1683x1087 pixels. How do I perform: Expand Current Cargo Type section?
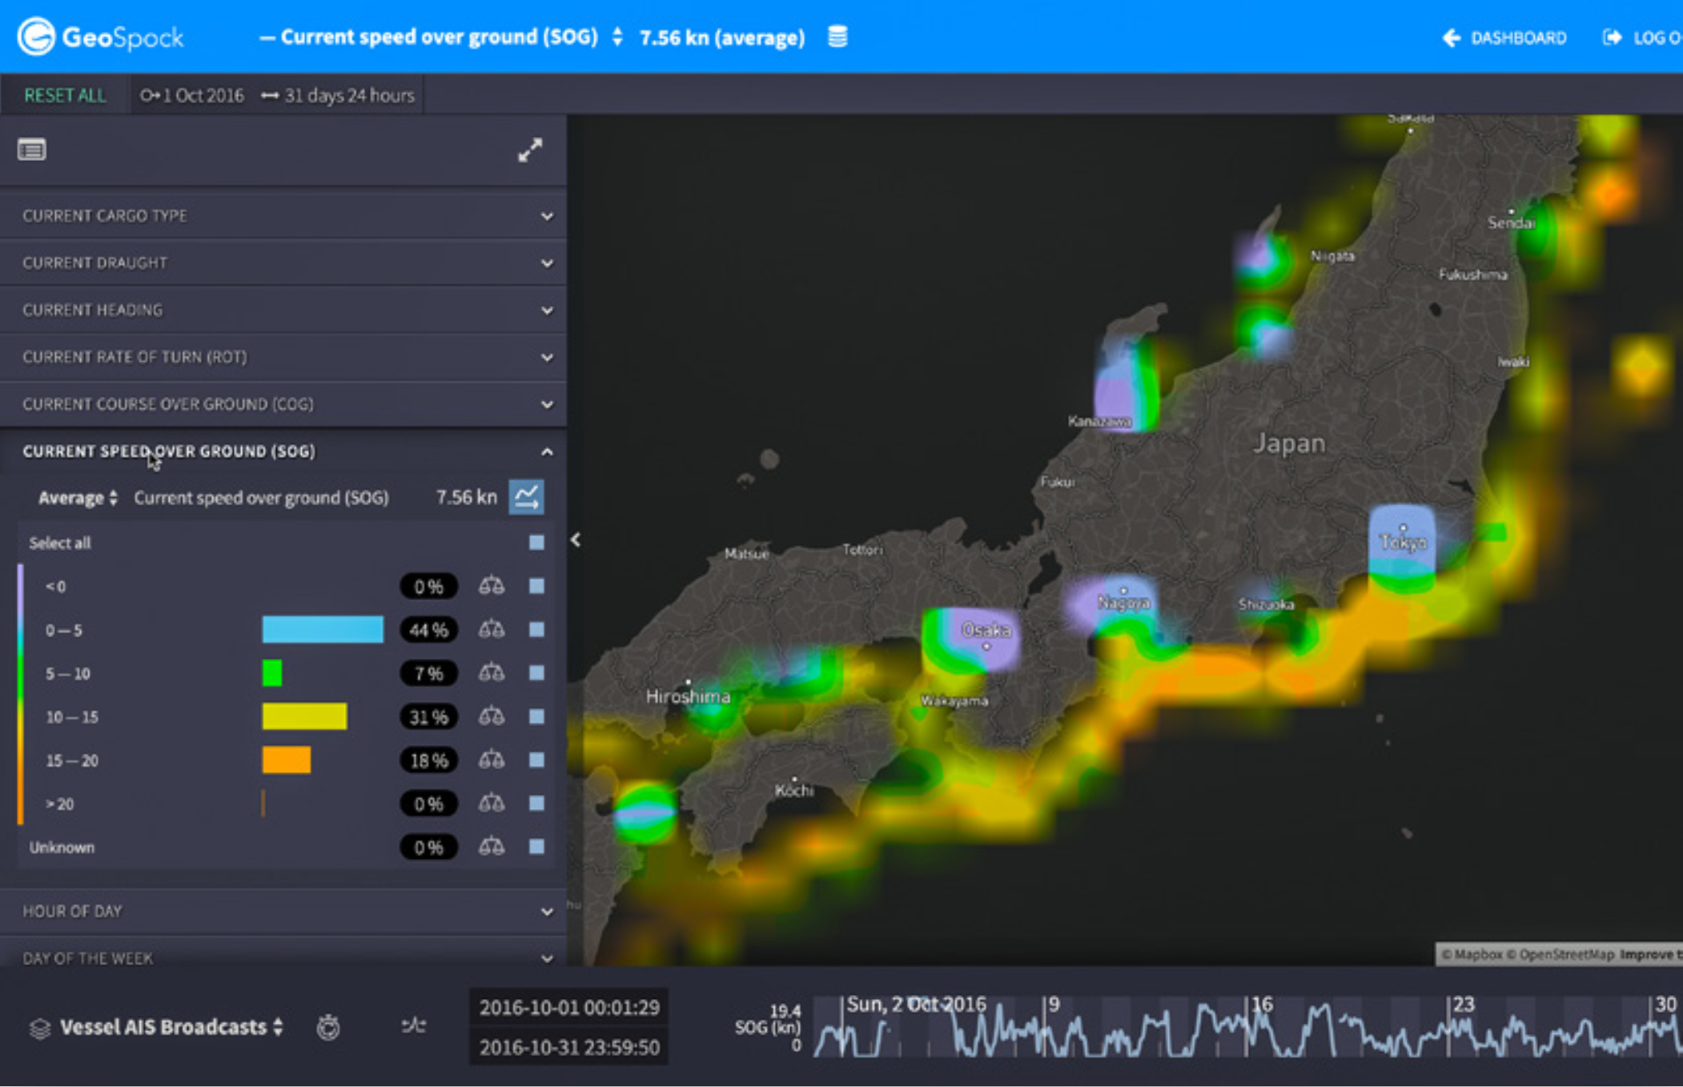(283, 215)
